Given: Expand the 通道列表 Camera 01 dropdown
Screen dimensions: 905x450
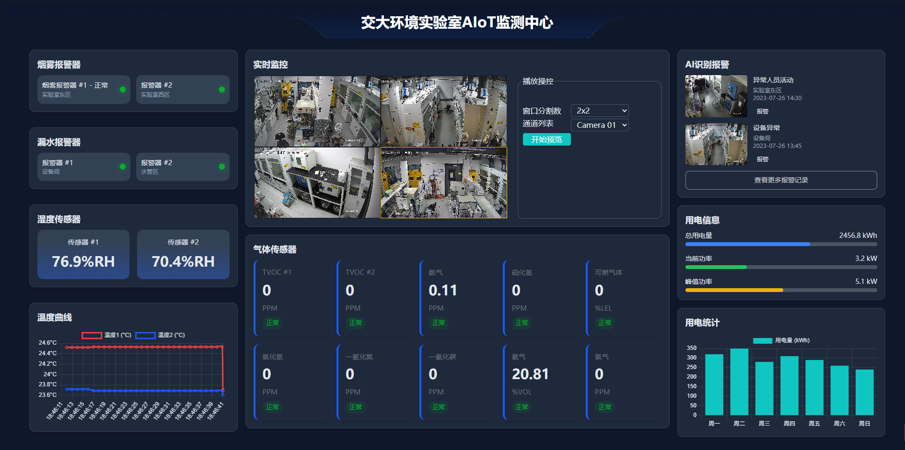Looking at the screenshot, I should click(x=600, y=125).
